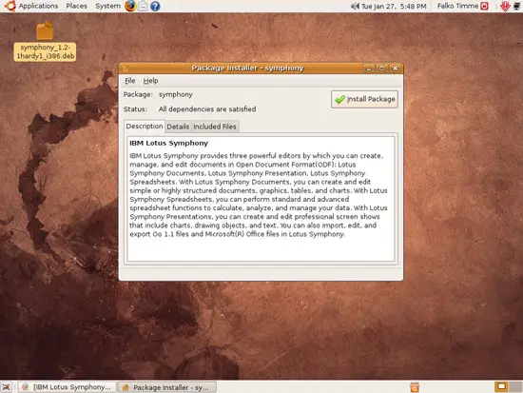Click the 'All dependencies are satisfied' status text
Screen dimensions: 523x393
[207, 109]
